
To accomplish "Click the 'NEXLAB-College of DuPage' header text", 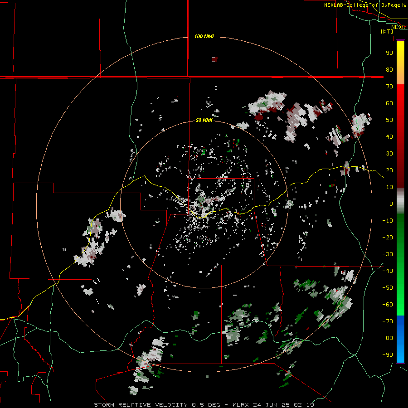I will point(362,5).
